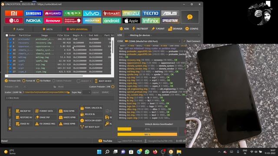Select the Samsung brand tile
The image size is (278, 156).
click(x=33, y=13)
